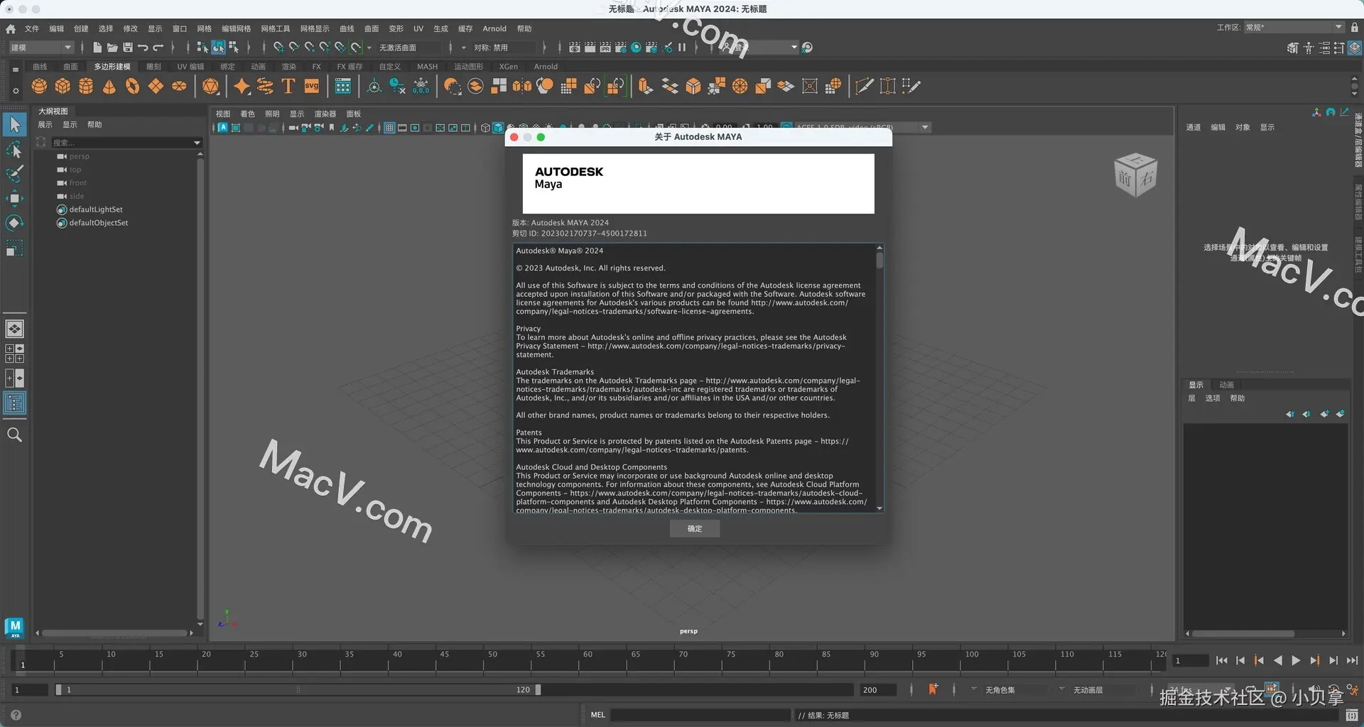1364x727 pixels.
Task: Create a polygon disc from the shelf
Action: point(179,87)
